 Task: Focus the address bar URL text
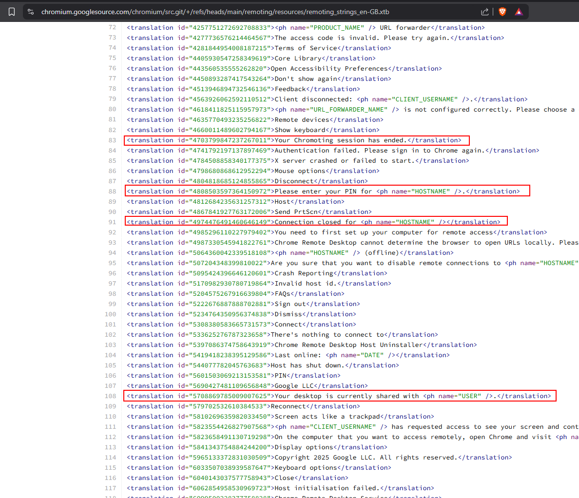click(215, 12)
